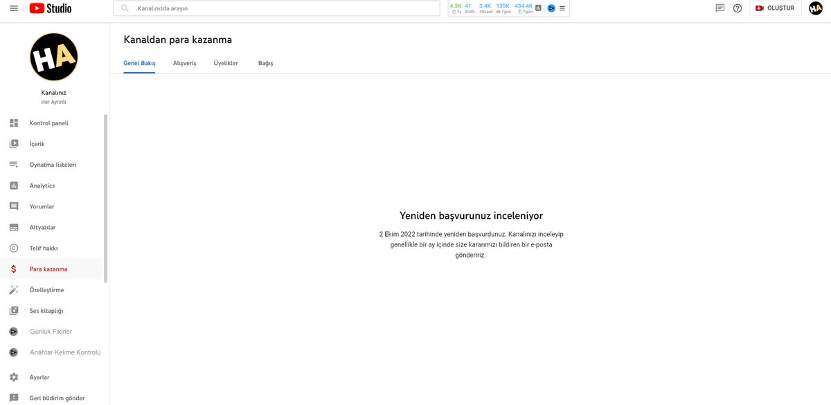This screenshot has width=831, height=405.
Task: Click the Günlük Fikirler extension icon
Action: pos(14,332)
